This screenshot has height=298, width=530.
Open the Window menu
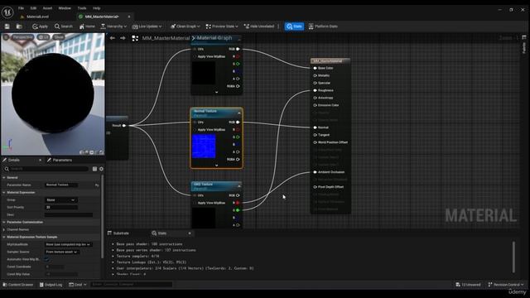65,8
